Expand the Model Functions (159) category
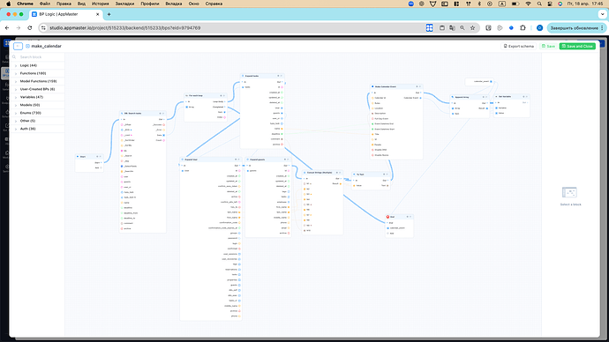Image resolution: width=609 pixels, height=342 pixels. [x=38, y=81]
